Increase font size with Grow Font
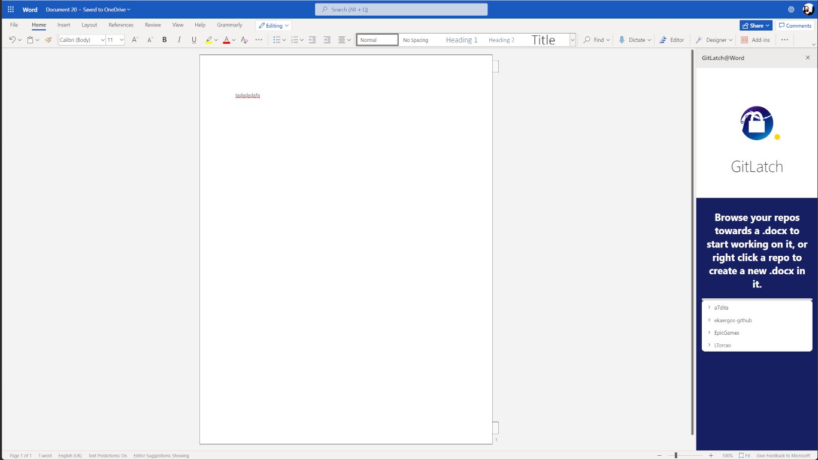This screenshot has width=818, height=460. pyautogui.click(x=135, y=40)
